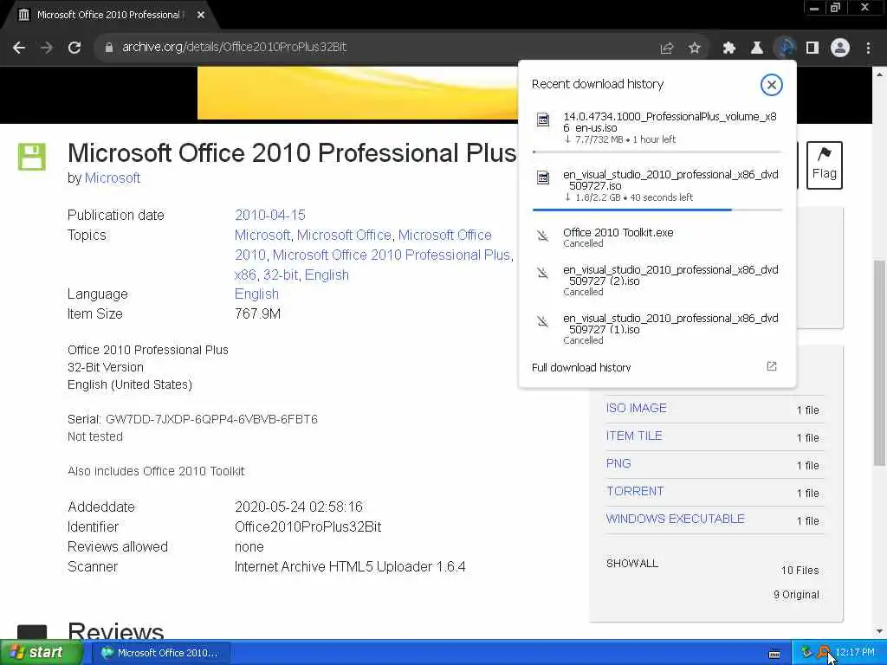This screenshot has height=665, width=887.
Task: Close the Recent download history popup
Action: point(771,85)
